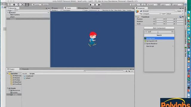The width and height of the screenshot is (191, 107).
Task: Clear the component search text
Action: [172, 32]
